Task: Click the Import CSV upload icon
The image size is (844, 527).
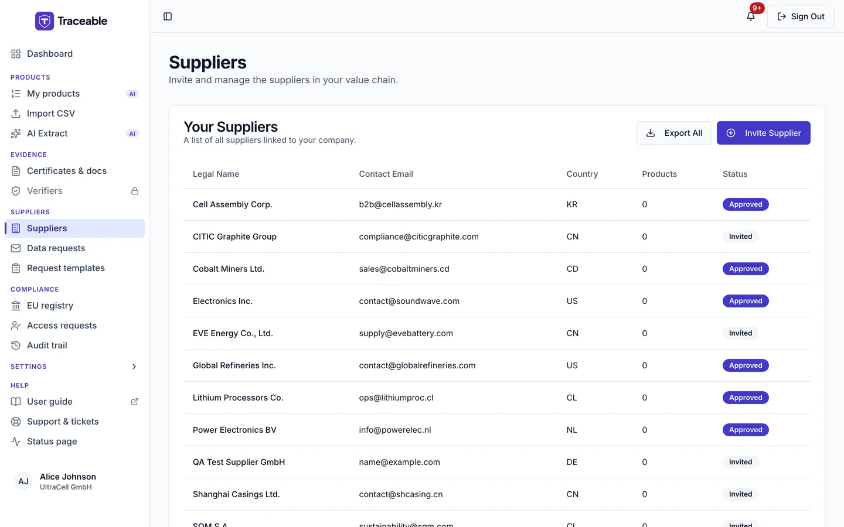Action: (x=16, y=114)
